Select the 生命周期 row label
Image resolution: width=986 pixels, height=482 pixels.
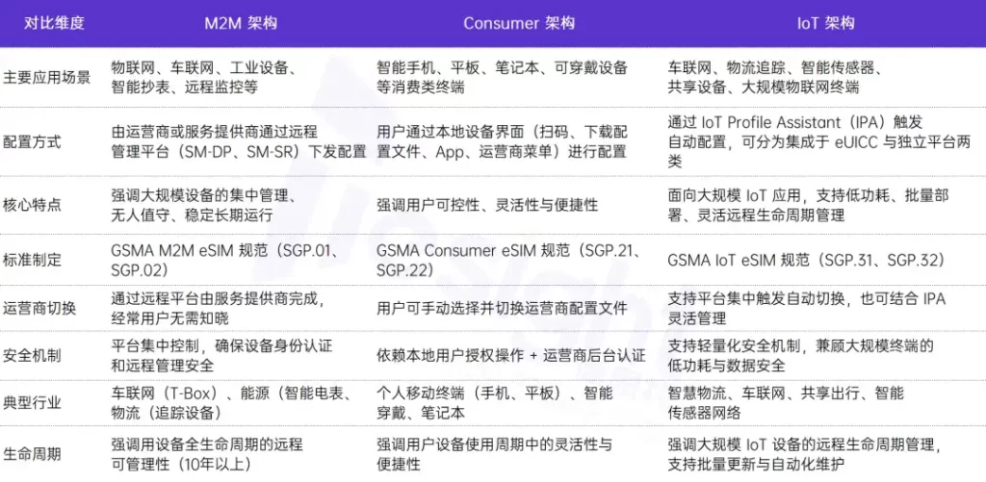pos(32,455)
